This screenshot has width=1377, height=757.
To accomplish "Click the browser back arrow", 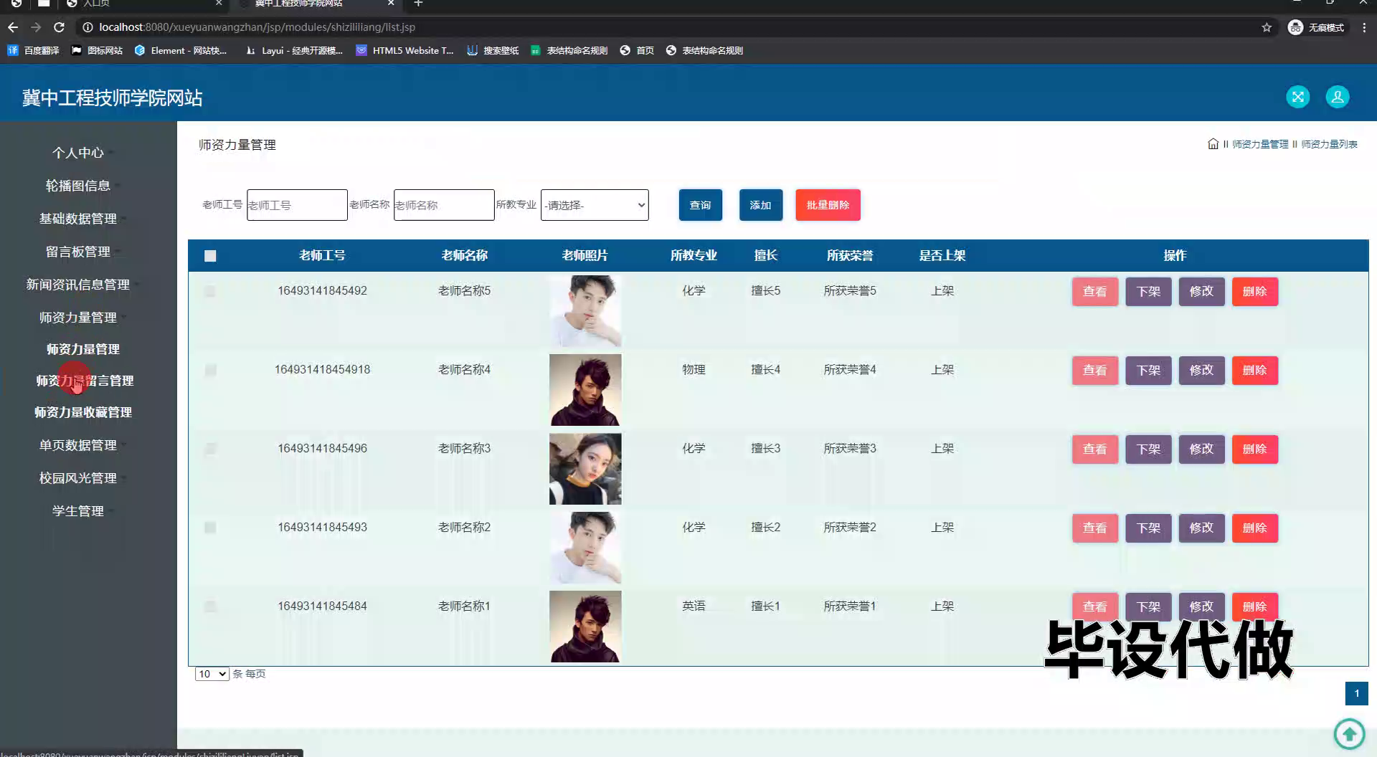I will click(13, 27).
